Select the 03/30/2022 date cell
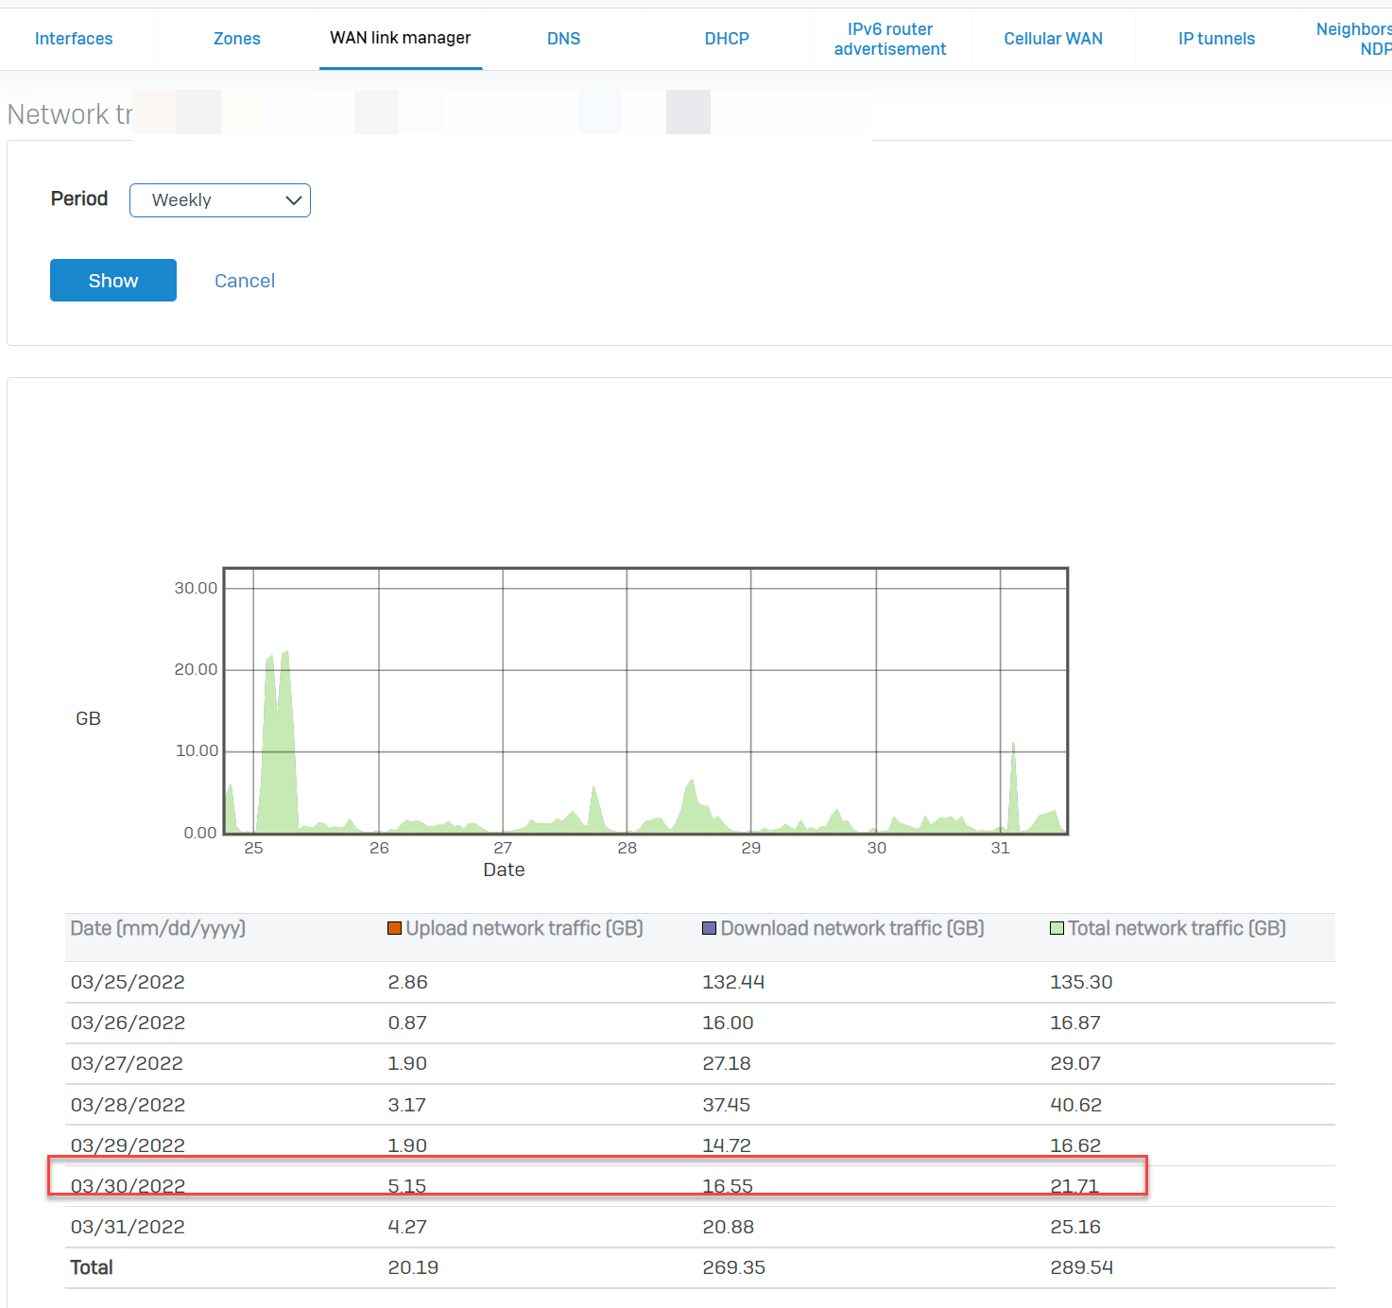Screen dimensions: 1392x1308 coord(128,1186)
